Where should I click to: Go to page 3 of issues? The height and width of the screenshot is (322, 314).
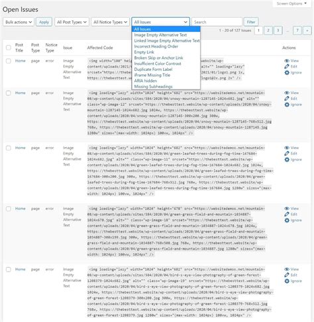(x=278, y=30)
